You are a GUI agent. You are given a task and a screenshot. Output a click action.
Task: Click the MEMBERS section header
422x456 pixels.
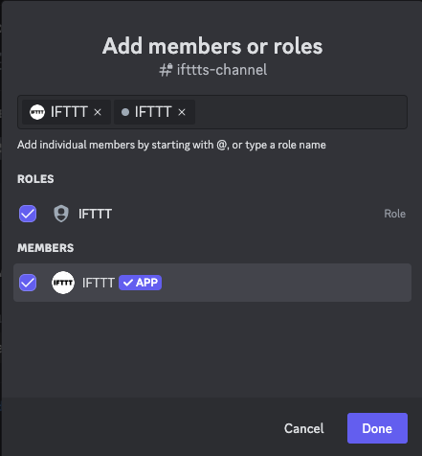coord(46,248)
